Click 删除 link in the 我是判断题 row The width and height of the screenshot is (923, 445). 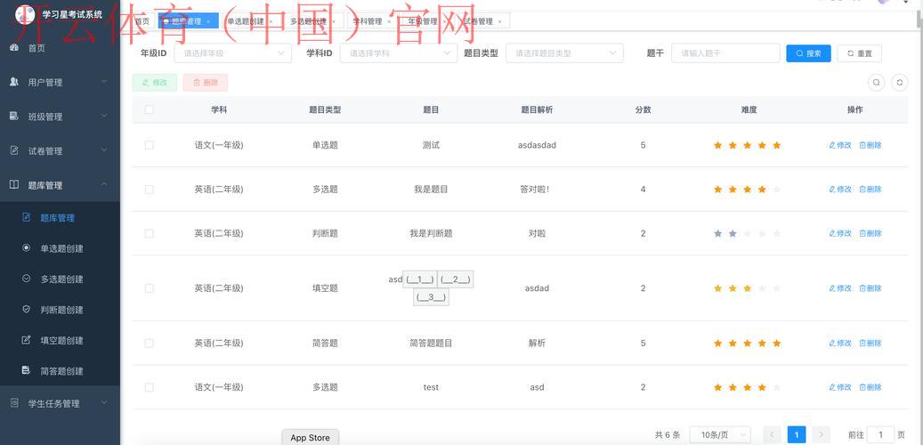click(870, 234)
